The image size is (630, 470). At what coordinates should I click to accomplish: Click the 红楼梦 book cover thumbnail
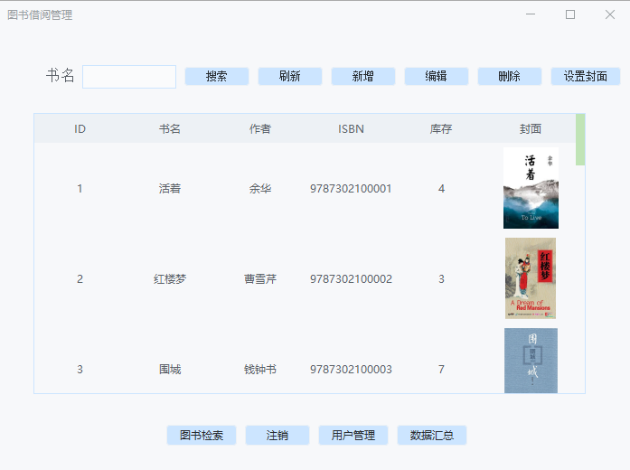(x=531, y=278)
